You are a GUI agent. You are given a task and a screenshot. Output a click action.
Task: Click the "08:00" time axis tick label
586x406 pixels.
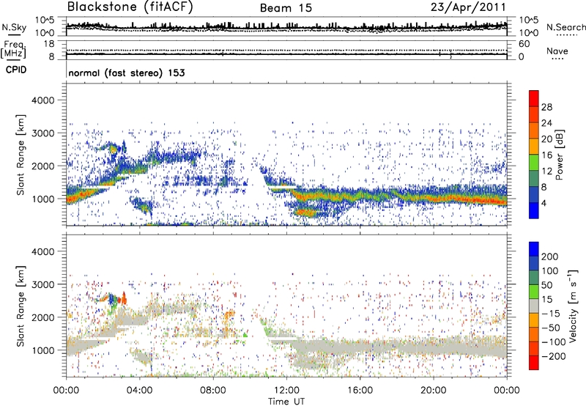pos(213,391)
